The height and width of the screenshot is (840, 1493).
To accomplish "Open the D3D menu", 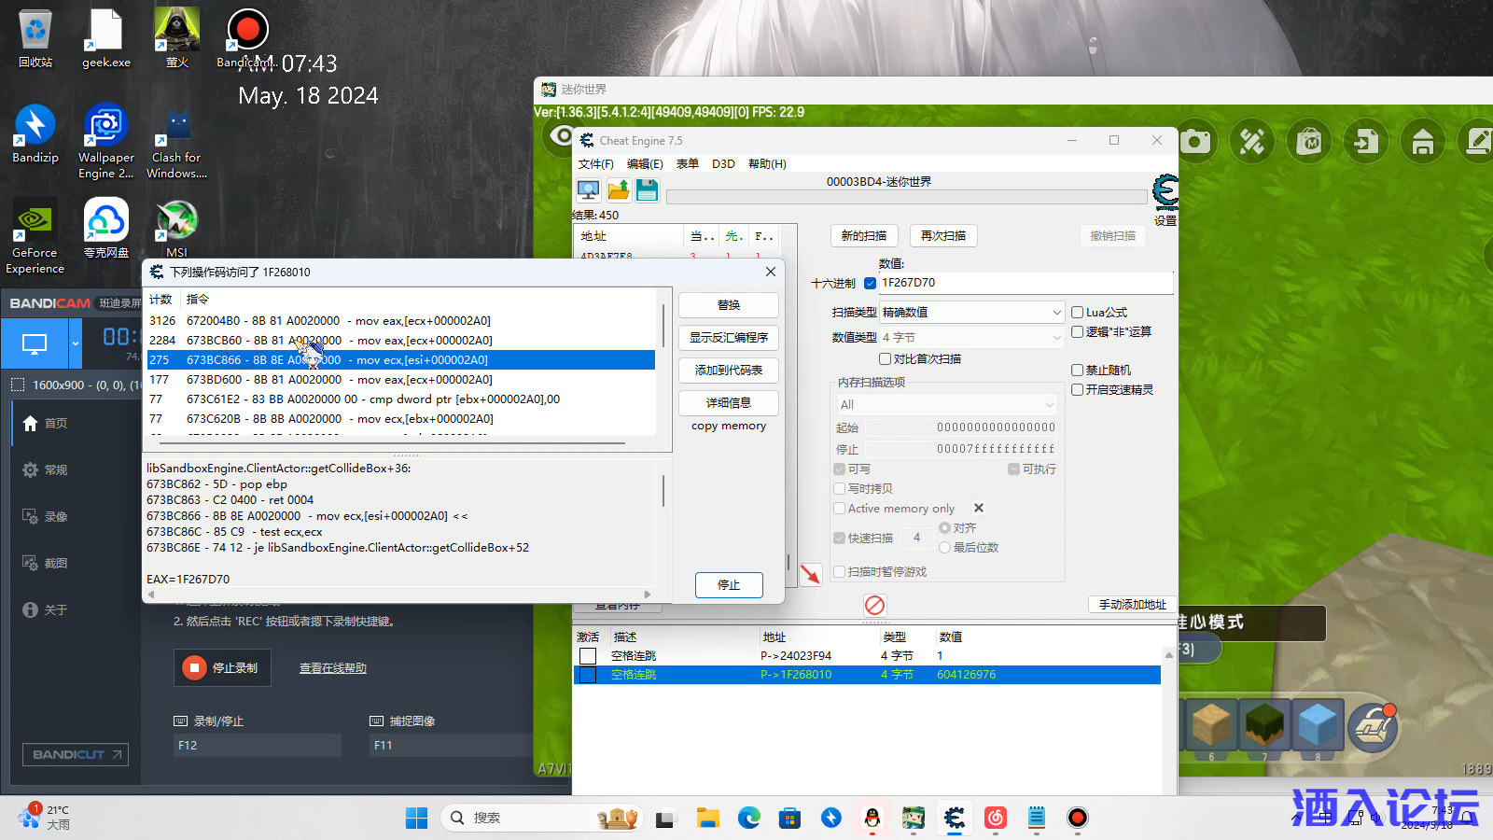I will (723, 164).
